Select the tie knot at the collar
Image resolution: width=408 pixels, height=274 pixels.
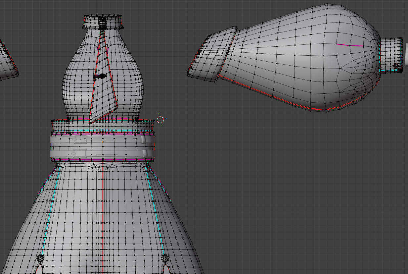pos(103,23)
